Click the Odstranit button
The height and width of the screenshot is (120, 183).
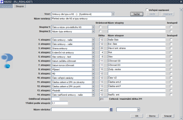click(x=168, y=14)
